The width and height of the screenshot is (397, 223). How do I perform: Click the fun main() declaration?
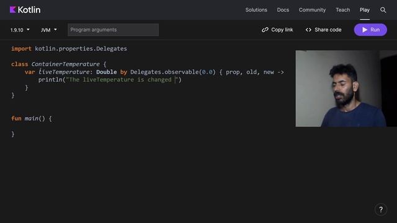pyautogui.click(x=32, y=118)
